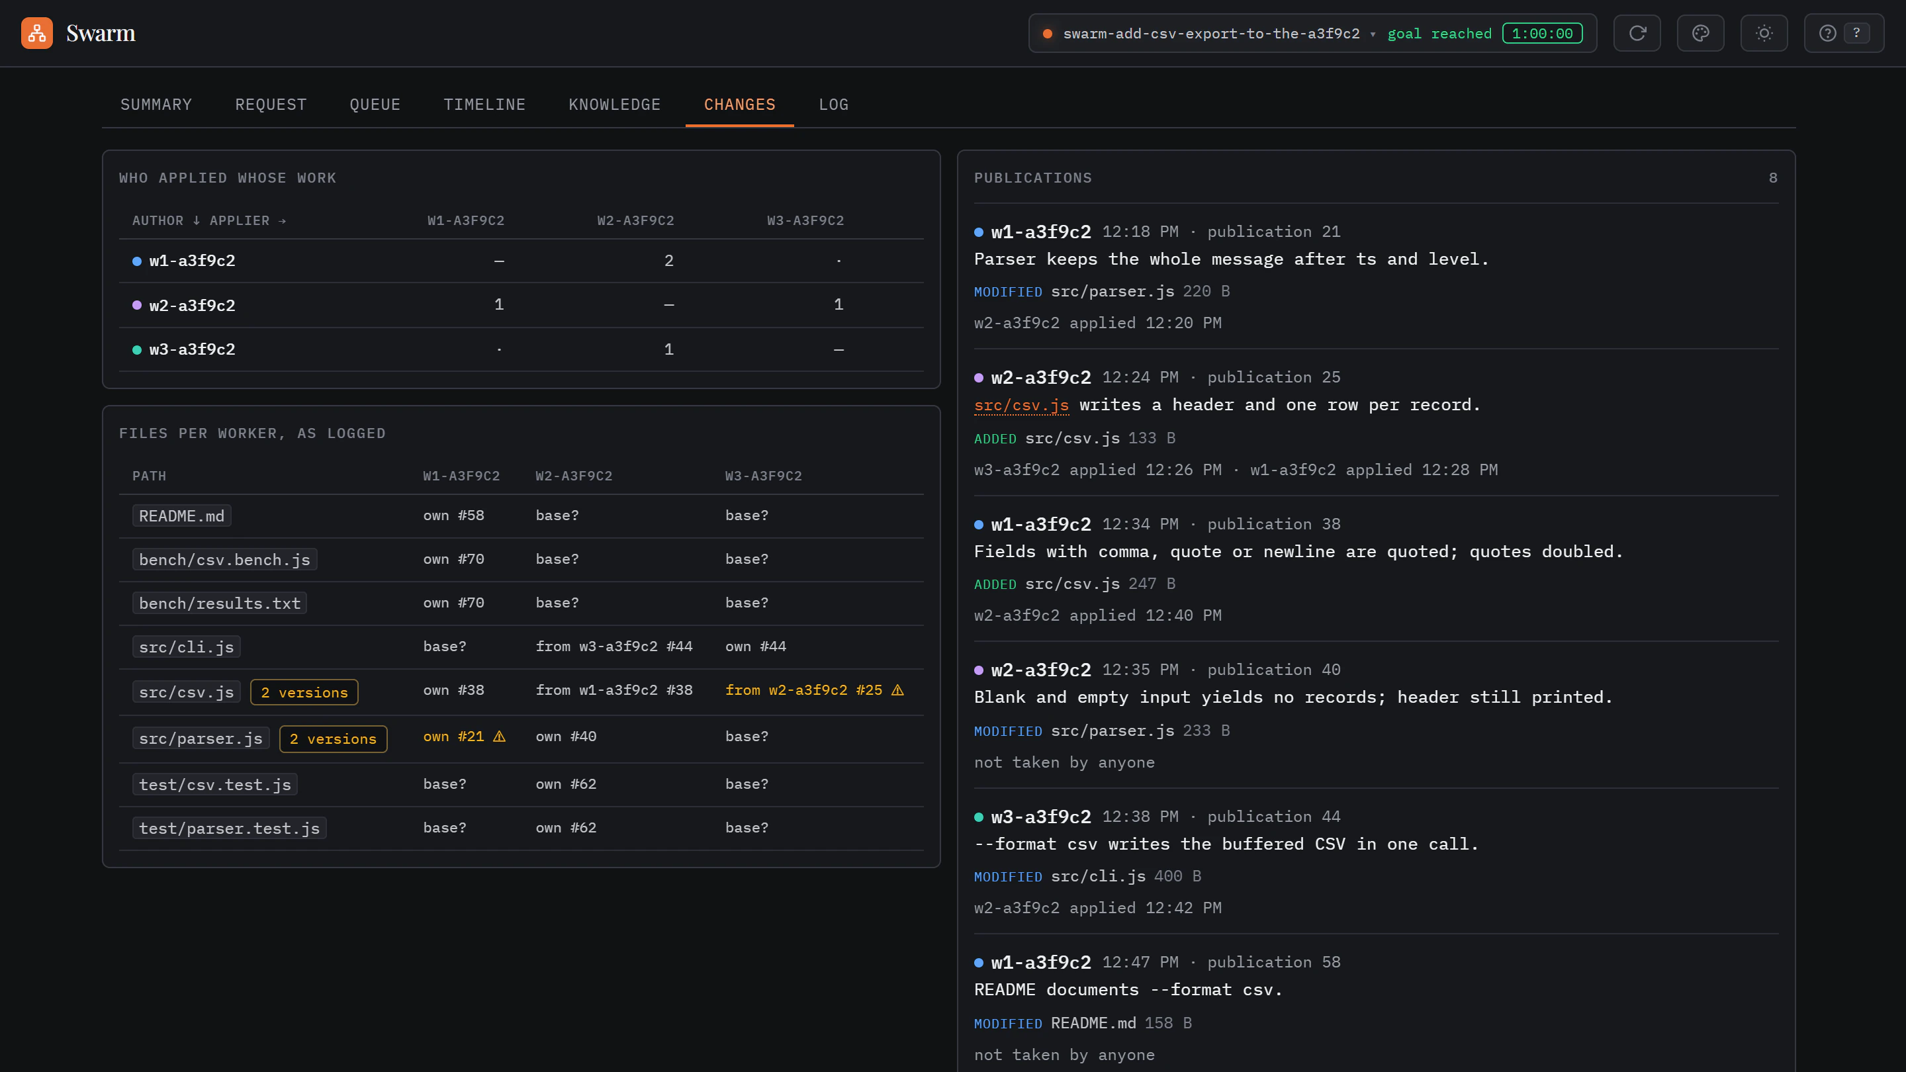Click w1-a3f9c2 row in the applier matrix
The height and width of the screenshot is (1072, 1906).
coord(521,261)
